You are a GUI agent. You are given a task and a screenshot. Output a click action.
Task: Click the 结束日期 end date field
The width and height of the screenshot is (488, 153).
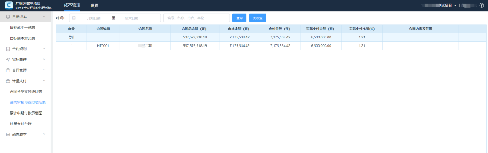[132, 18]
